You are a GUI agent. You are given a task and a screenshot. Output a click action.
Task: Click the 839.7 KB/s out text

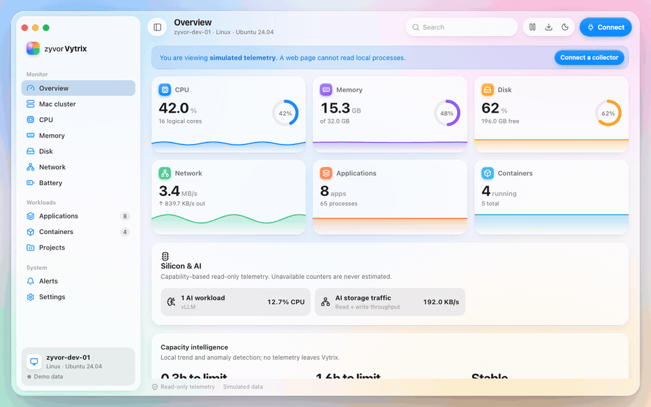tap(182, 203)
